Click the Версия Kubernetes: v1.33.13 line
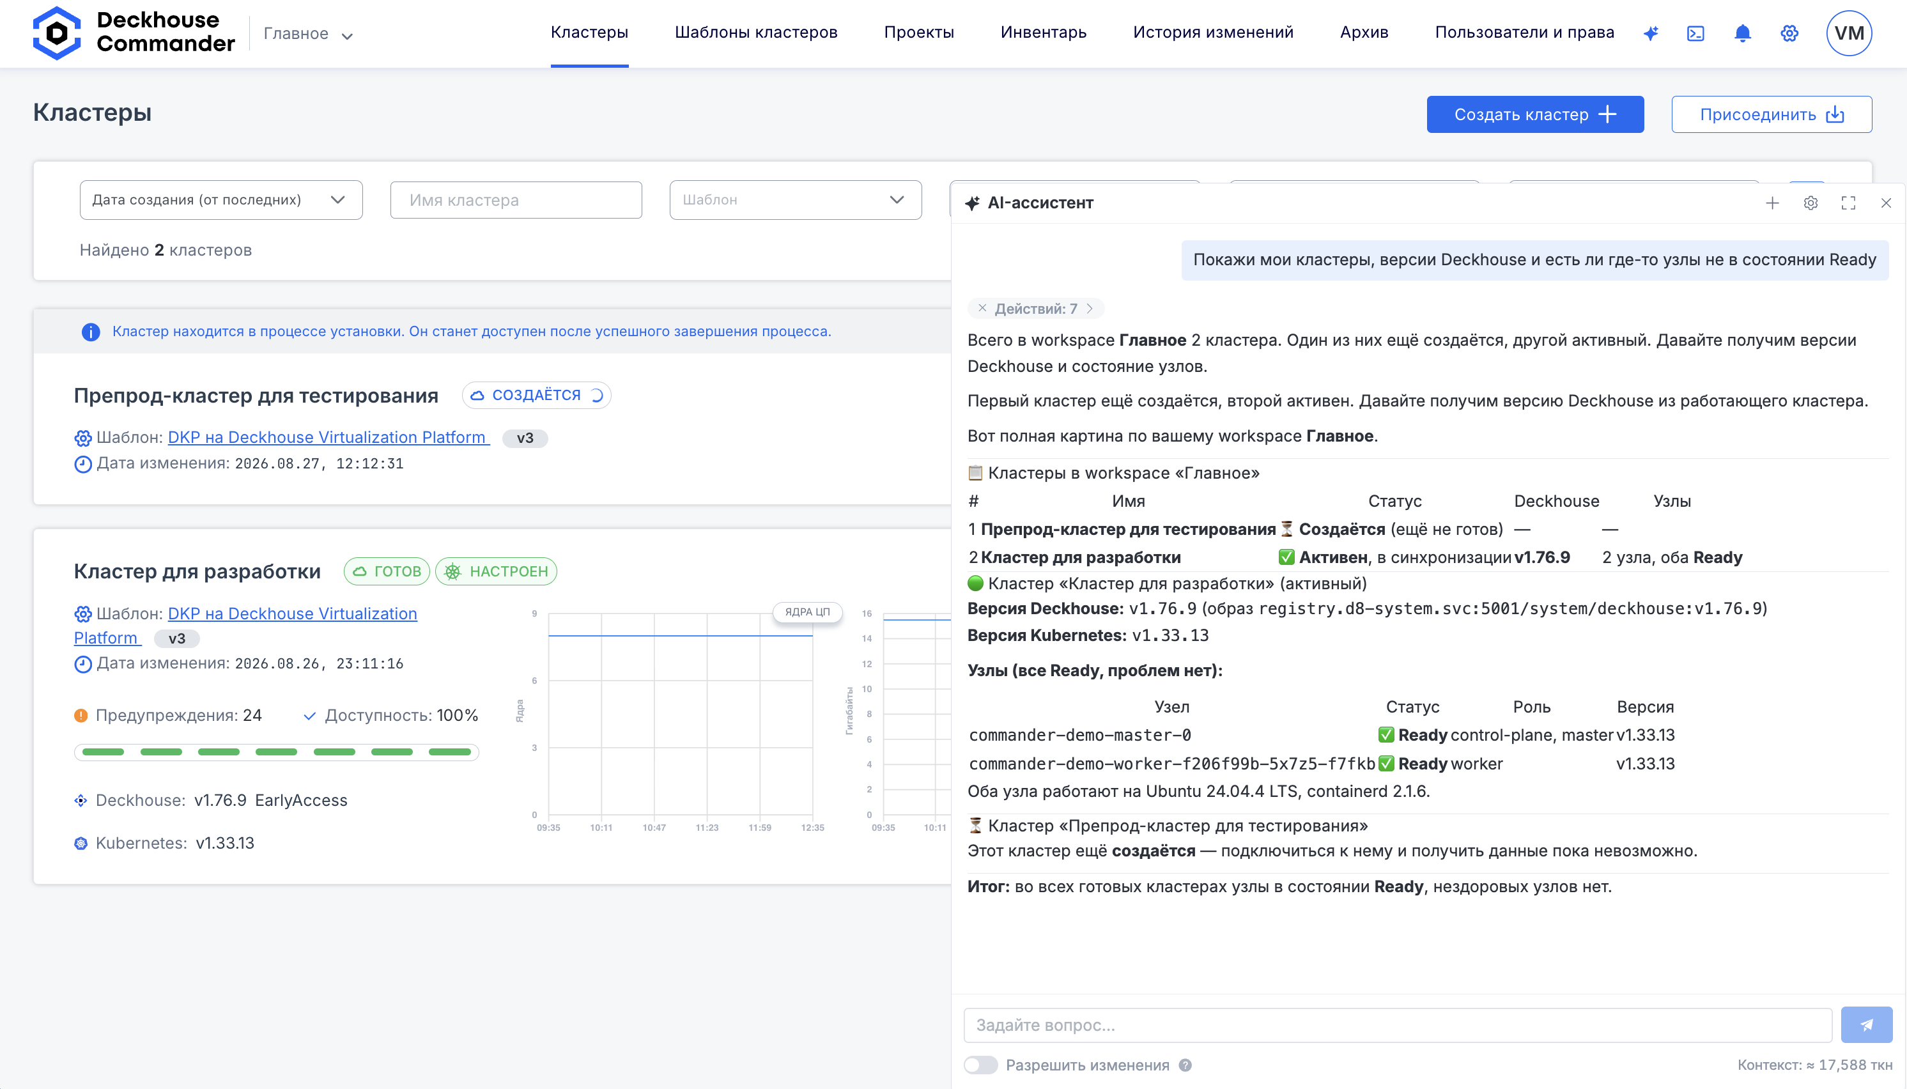This screenshot has height=1089, width=1907. (x=1087, y=635)
